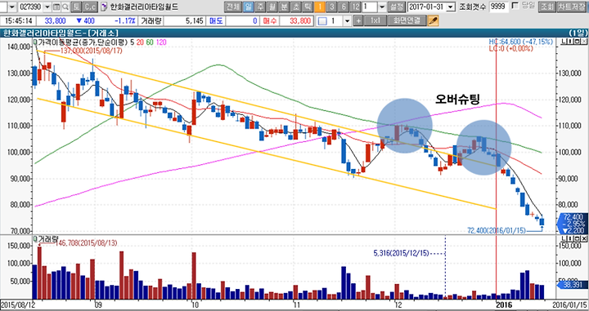Viewport: 589px width, 311px height.
Task: Click the -1.17% change value
Action: pyautogui.click(x=124, y=20)
